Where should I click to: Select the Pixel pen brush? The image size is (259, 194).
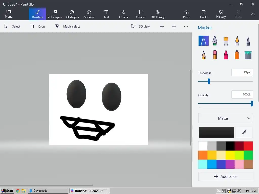pos(248,41)
